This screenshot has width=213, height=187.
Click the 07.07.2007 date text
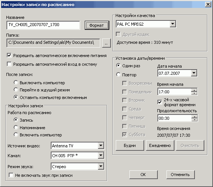pyautogui.click(x=169, y=73)
